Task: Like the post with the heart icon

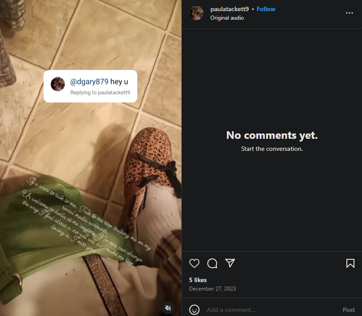Action: [x=194, y=263]
